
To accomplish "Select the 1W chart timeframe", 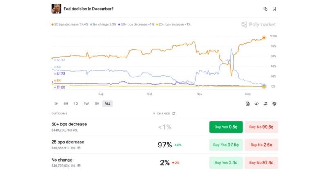I will click(86, 103).
